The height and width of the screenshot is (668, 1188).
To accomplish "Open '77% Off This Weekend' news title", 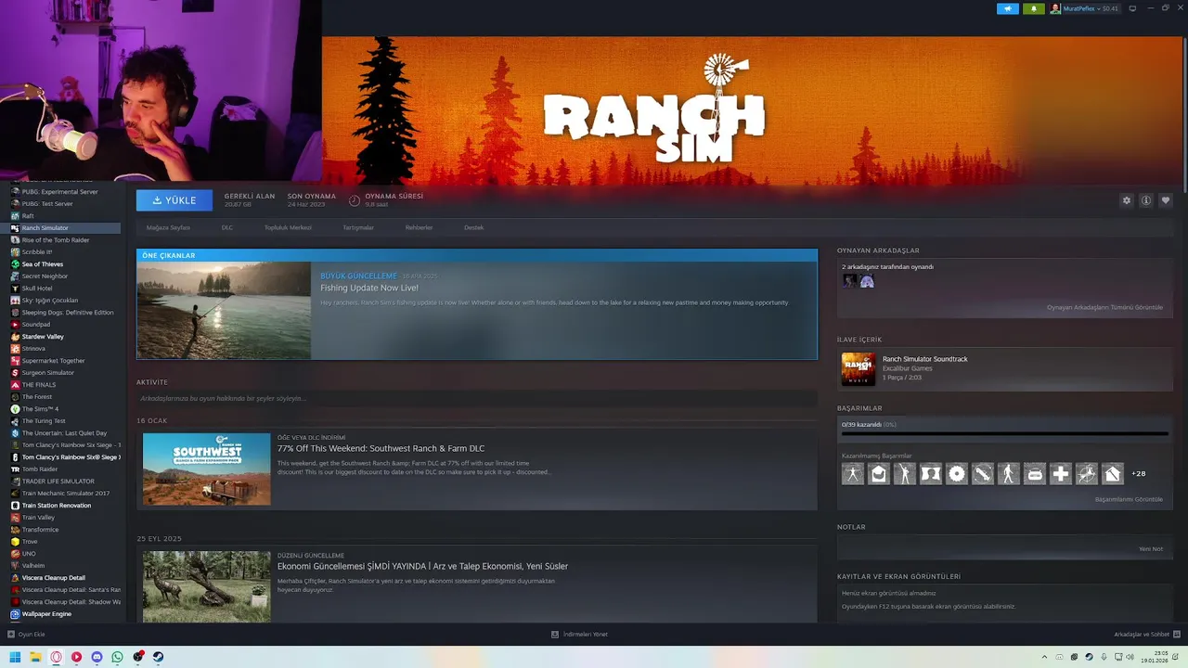I will click(381, 448).
